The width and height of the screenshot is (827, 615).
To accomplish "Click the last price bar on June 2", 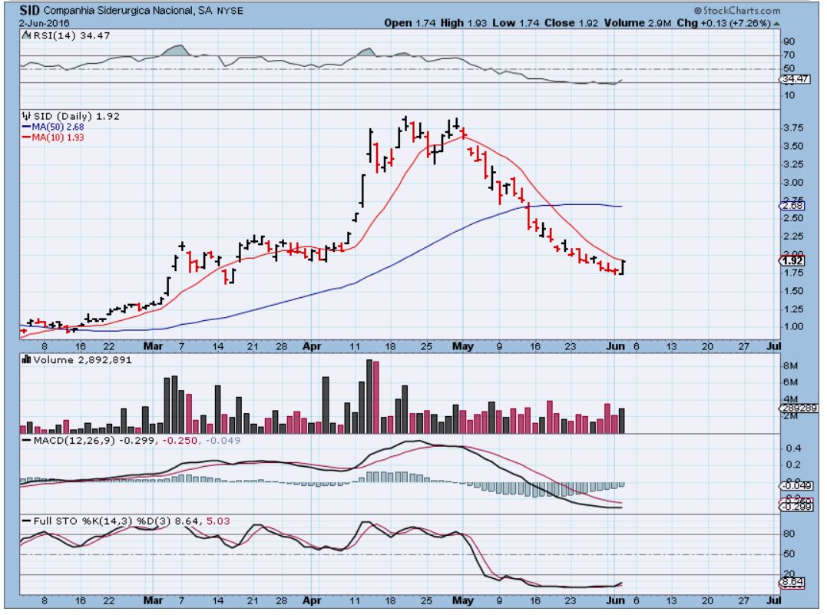I will pyautogui.click(x=623, y=267).
